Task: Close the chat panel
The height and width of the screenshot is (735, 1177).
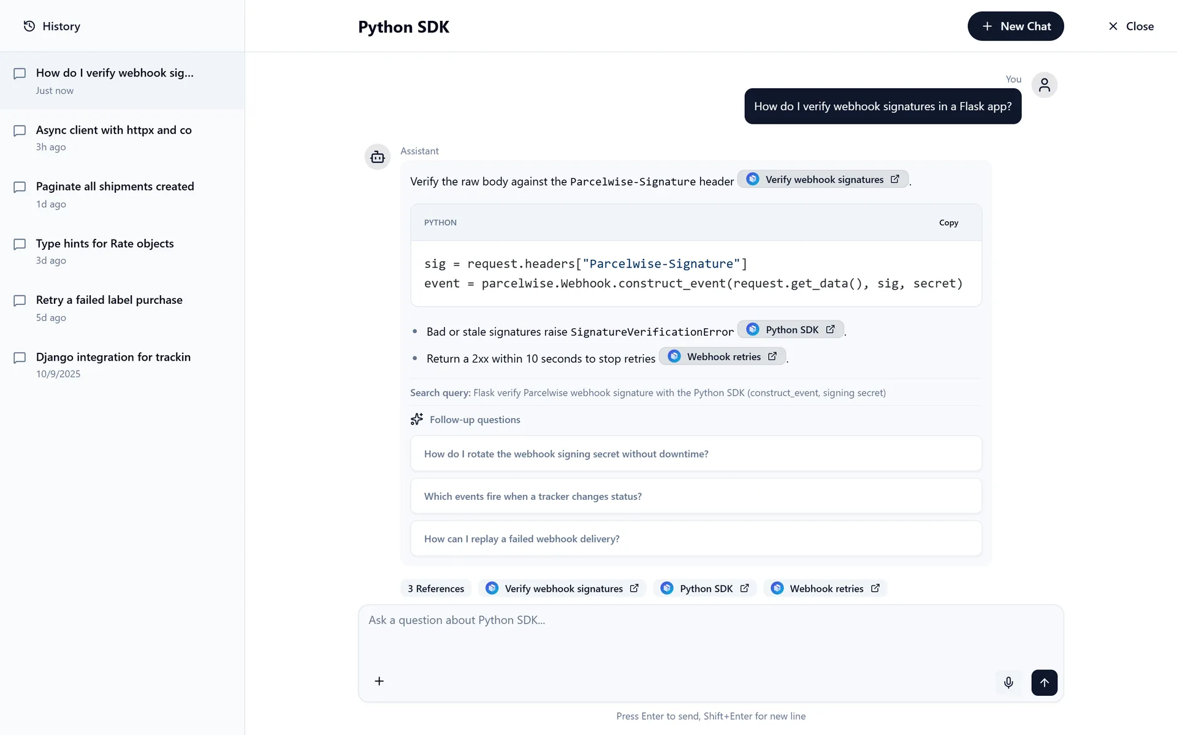Action: (x=1131, y=26)
